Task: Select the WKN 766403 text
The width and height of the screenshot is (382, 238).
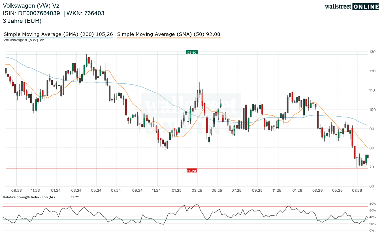Action: 86,13
